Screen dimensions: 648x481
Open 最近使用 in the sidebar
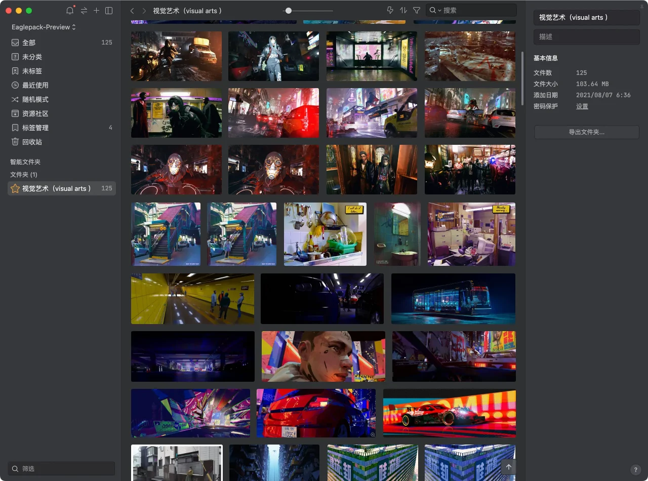(62, 85)
